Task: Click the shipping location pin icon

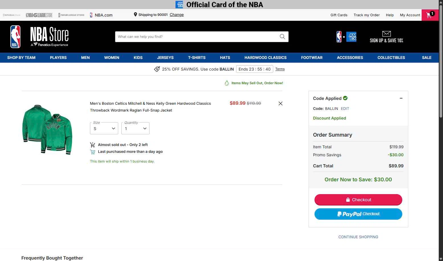Action: click(135, 15)
